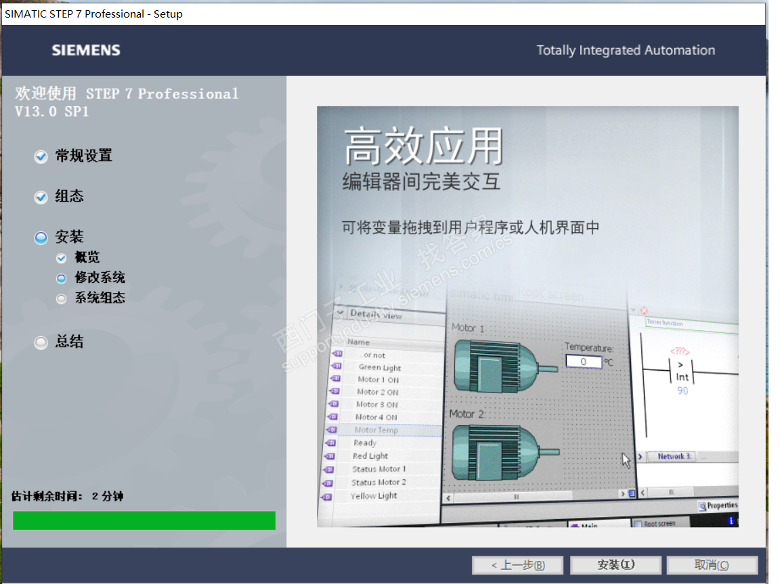Go back with the 上一步(B) button

tap(517, 565)
